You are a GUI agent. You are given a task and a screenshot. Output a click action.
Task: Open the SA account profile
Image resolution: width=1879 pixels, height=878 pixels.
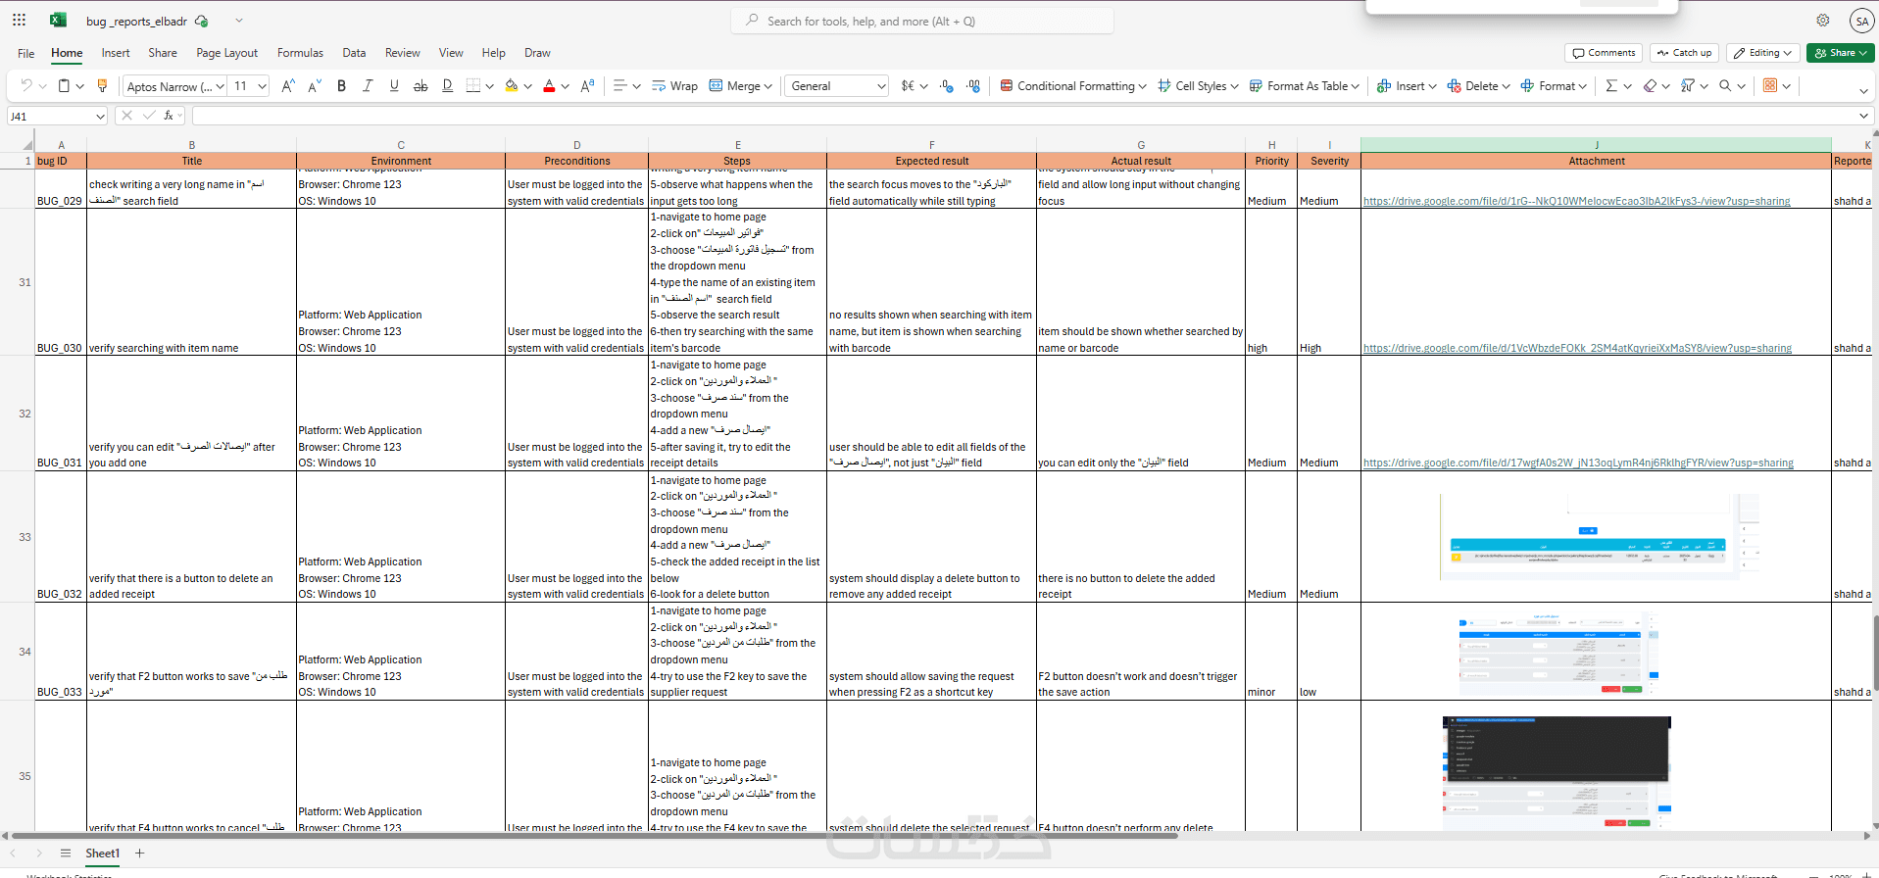(1861, 21)
